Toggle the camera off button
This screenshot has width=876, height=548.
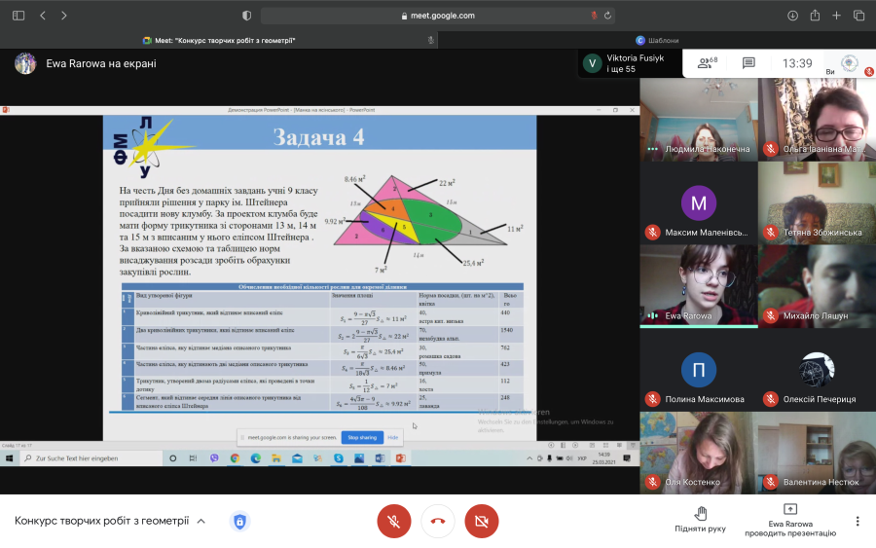(x=482, y=521)
